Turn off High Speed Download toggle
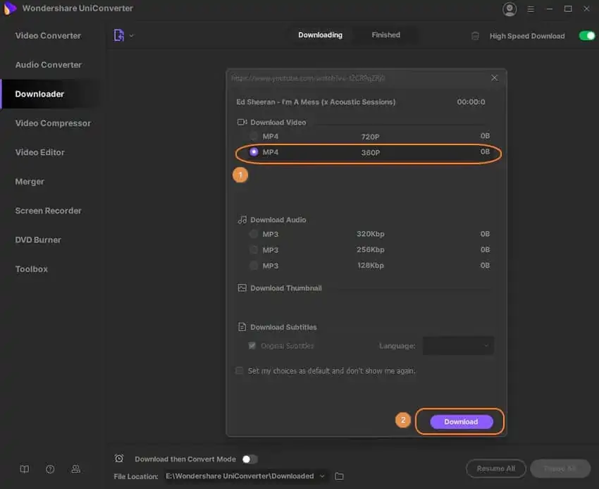The width and height of the screenshot is (599, 489). tap(587, 36)
